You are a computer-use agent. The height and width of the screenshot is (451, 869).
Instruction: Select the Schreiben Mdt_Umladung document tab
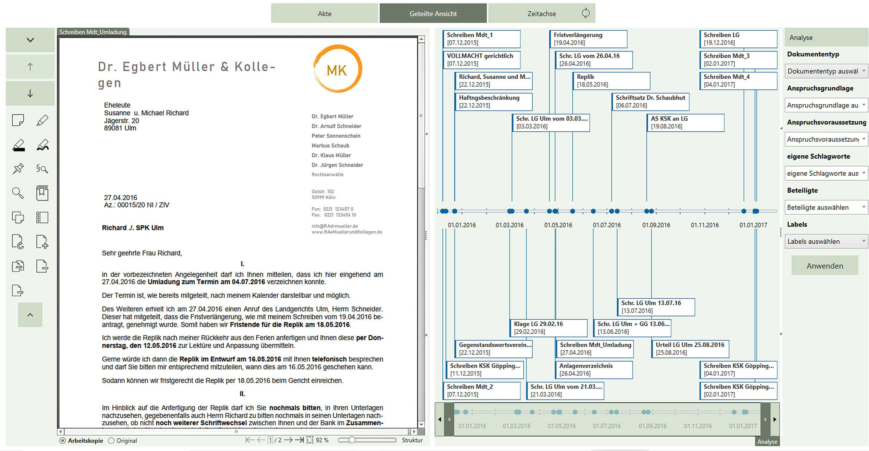(x=93, y=32)
